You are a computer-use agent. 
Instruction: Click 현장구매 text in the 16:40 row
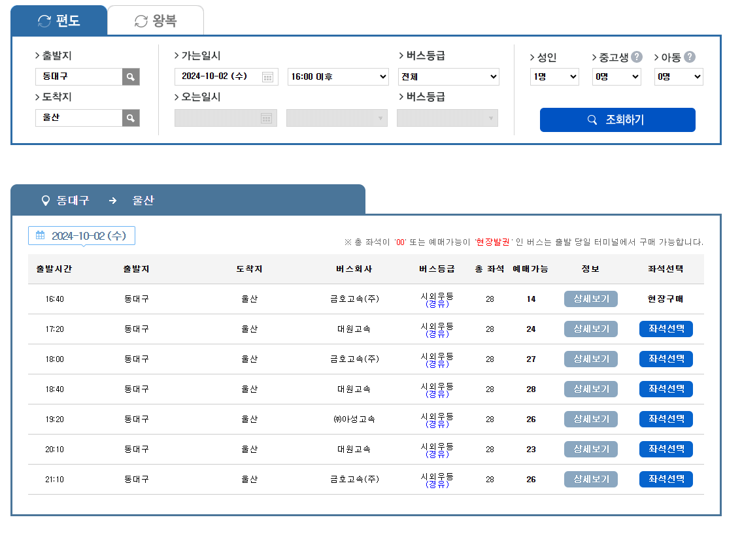click(666, 299)
